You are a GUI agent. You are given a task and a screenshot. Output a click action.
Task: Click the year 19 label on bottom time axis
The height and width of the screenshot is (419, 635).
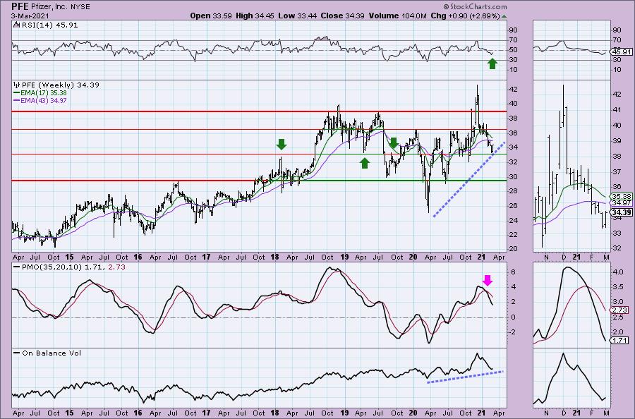click(344, 413)
